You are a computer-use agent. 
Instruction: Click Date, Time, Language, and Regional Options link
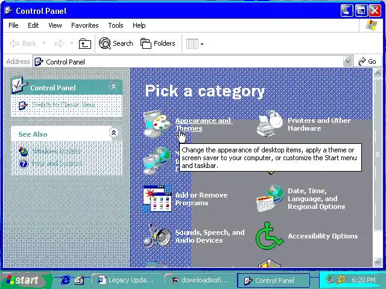coord(316,199)
